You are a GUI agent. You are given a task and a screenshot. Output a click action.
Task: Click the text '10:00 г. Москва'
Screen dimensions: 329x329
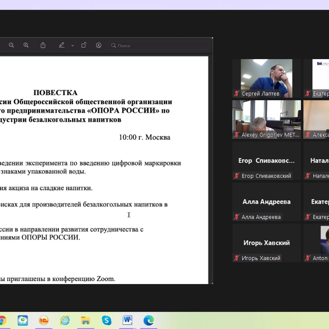tap(144, 137)
